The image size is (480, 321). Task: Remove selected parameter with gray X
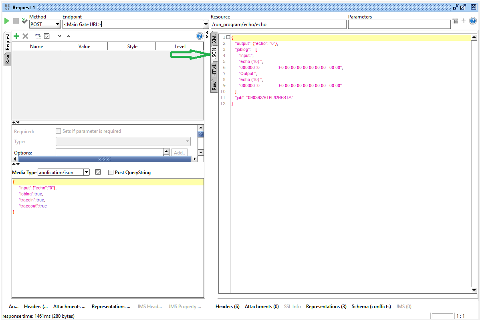click(x=25, y=36)
